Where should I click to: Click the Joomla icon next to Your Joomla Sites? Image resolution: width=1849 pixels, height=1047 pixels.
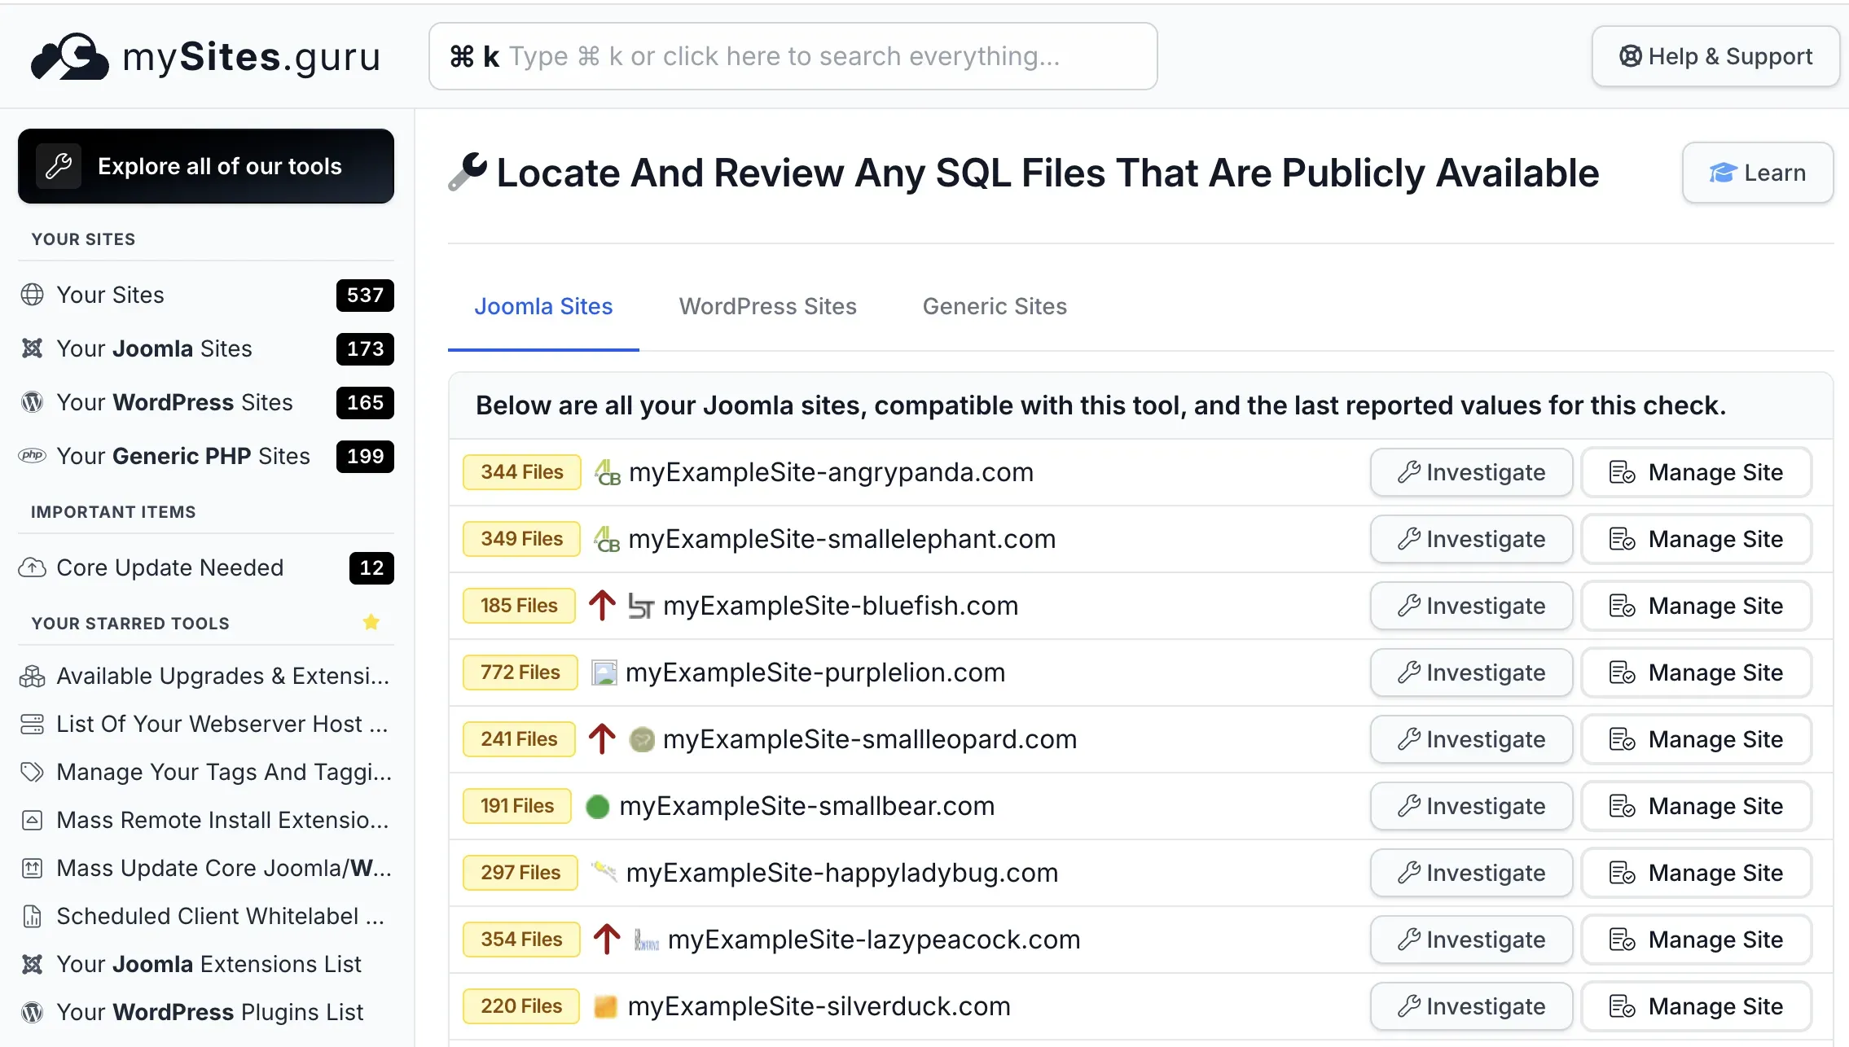pyautogui.click(x=33, y=348)
